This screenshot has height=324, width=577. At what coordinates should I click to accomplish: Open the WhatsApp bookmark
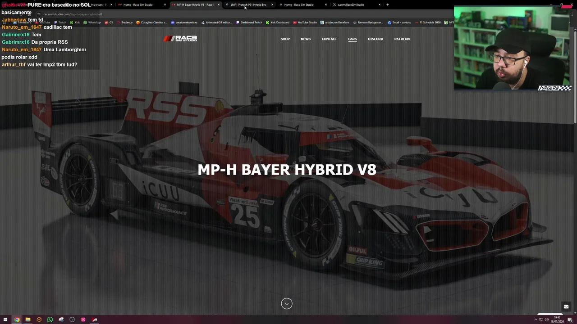click(x=92, y=22)
